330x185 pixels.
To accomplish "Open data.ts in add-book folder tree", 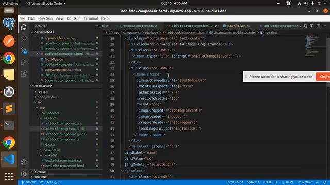I will tap(50, 145).
